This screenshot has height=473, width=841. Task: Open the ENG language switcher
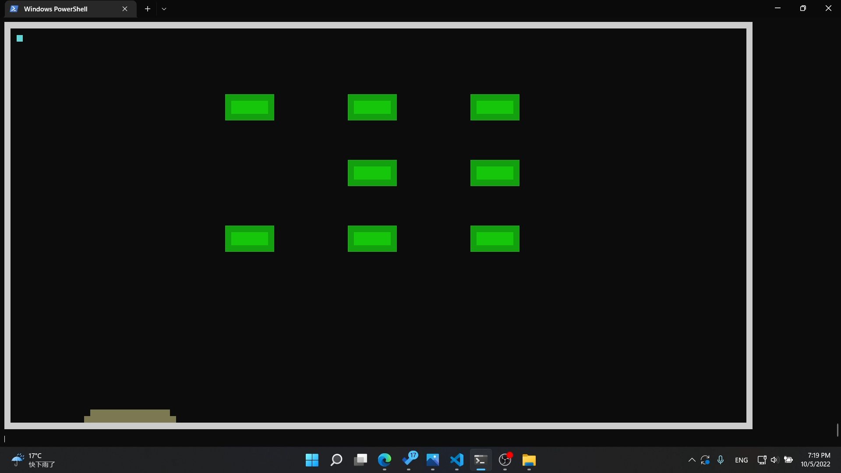point(741,460)
